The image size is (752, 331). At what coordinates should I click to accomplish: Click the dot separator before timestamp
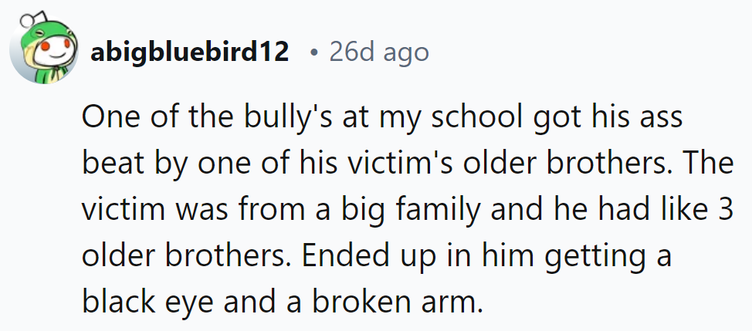pos(312,54)
